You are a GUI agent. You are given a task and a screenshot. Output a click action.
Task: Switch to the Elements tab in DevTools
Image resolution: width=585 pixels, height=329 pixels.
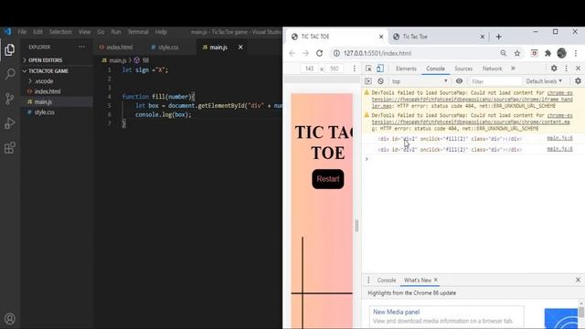406,69
